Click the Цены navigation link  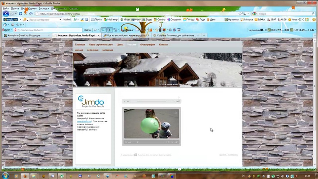tap(120, 45)
